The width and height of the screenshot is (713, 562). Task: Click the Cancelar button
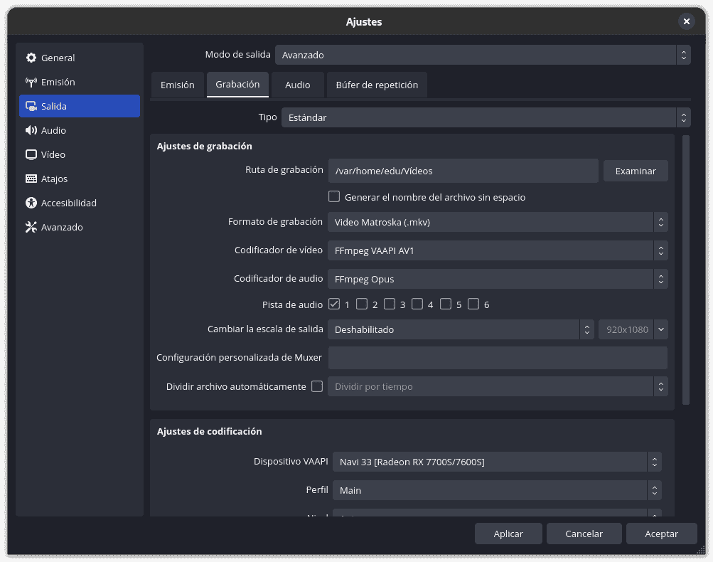(584, 534)
